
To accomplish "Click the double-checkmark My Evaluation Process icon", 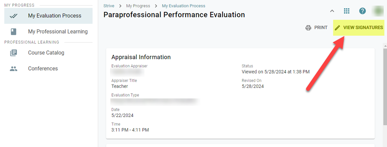I will click(x=14, y=16).
